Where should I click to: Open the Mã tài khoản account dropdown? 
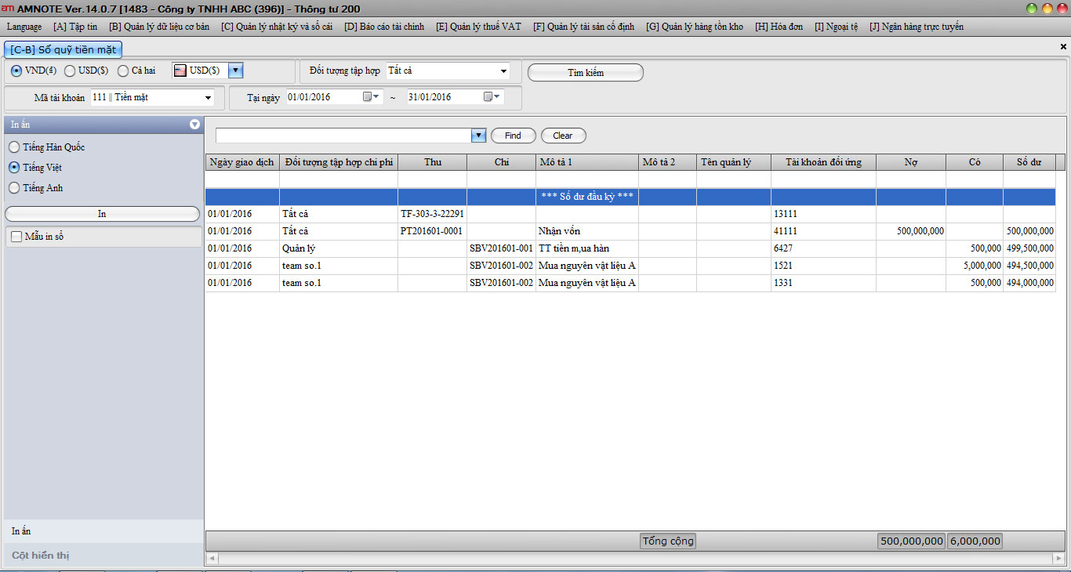[x=208, y=98]
